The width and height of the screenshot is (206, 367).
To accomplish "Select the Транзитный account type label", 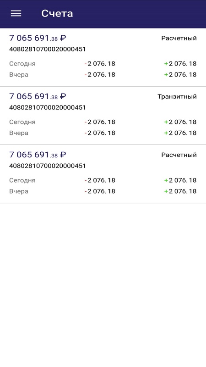I will tap(177, 96).
